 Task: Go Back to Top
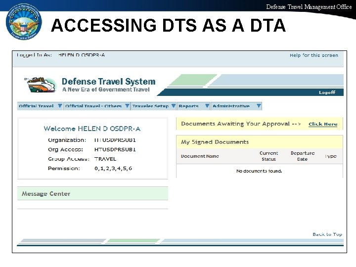tap(327, 234)
